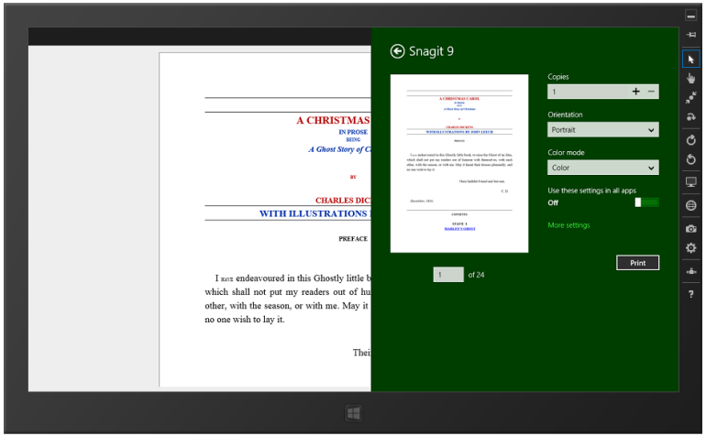Click 'IN PROSE' subtitle in the document

(353, 132)
